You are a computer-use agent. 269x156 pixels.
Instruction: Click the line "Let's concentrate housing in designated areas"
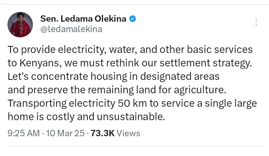114,77
